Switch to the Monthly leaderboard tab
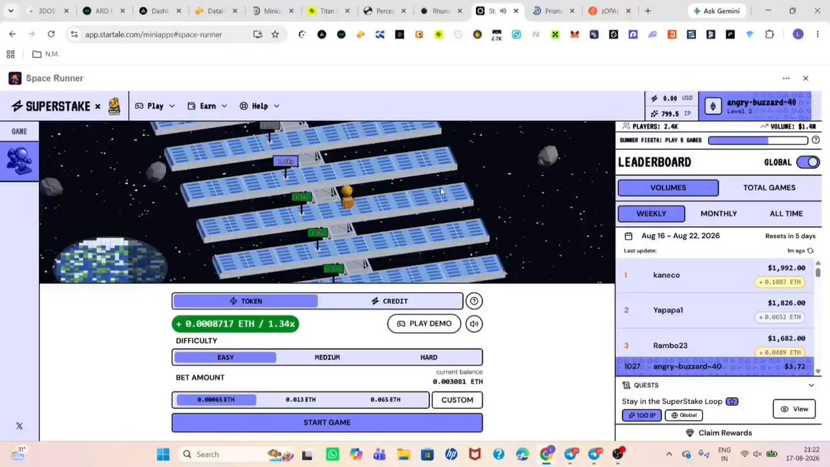 tap(719, 214)
